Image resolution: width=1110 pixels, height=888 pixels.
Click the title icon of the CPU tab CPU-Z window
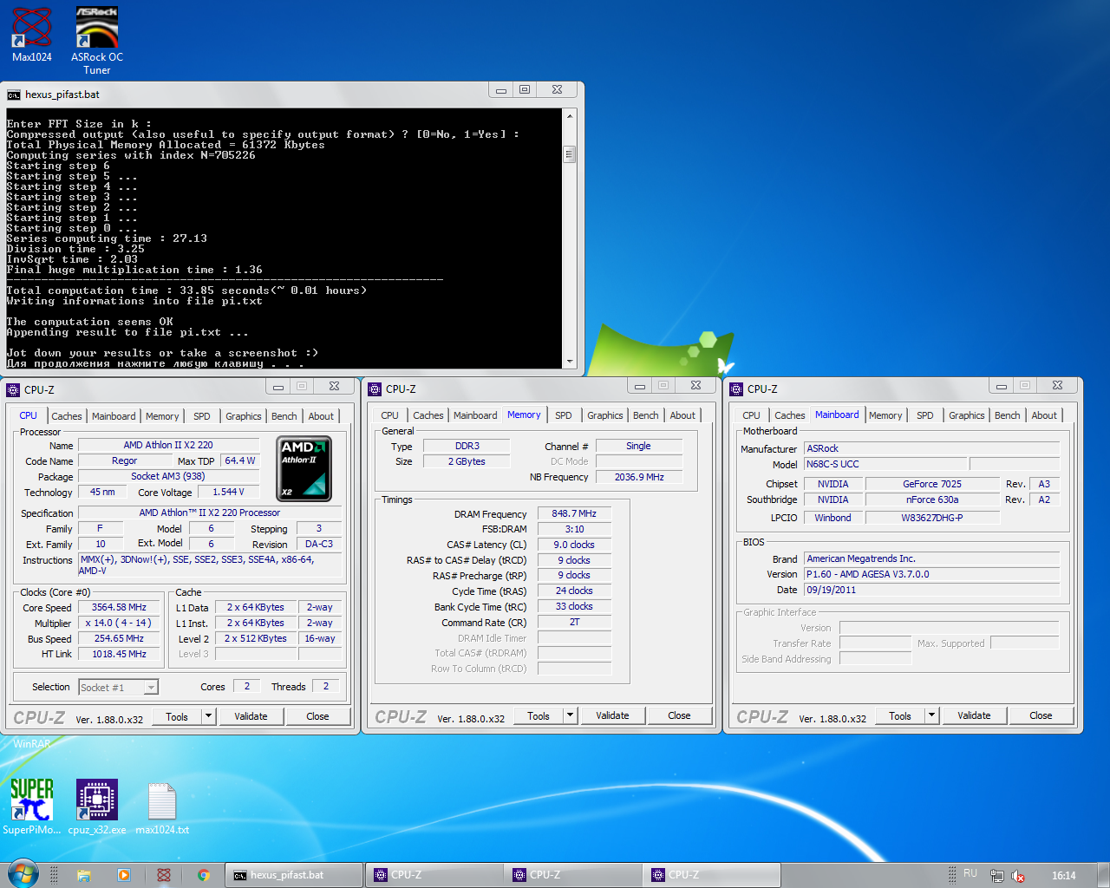click(x=13, y=389)
